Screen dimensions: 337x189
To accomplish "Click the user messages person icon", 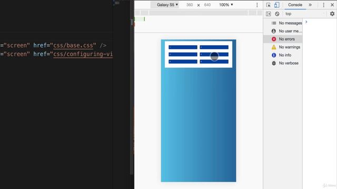I will pyautogui.click(x=274, y=31).
